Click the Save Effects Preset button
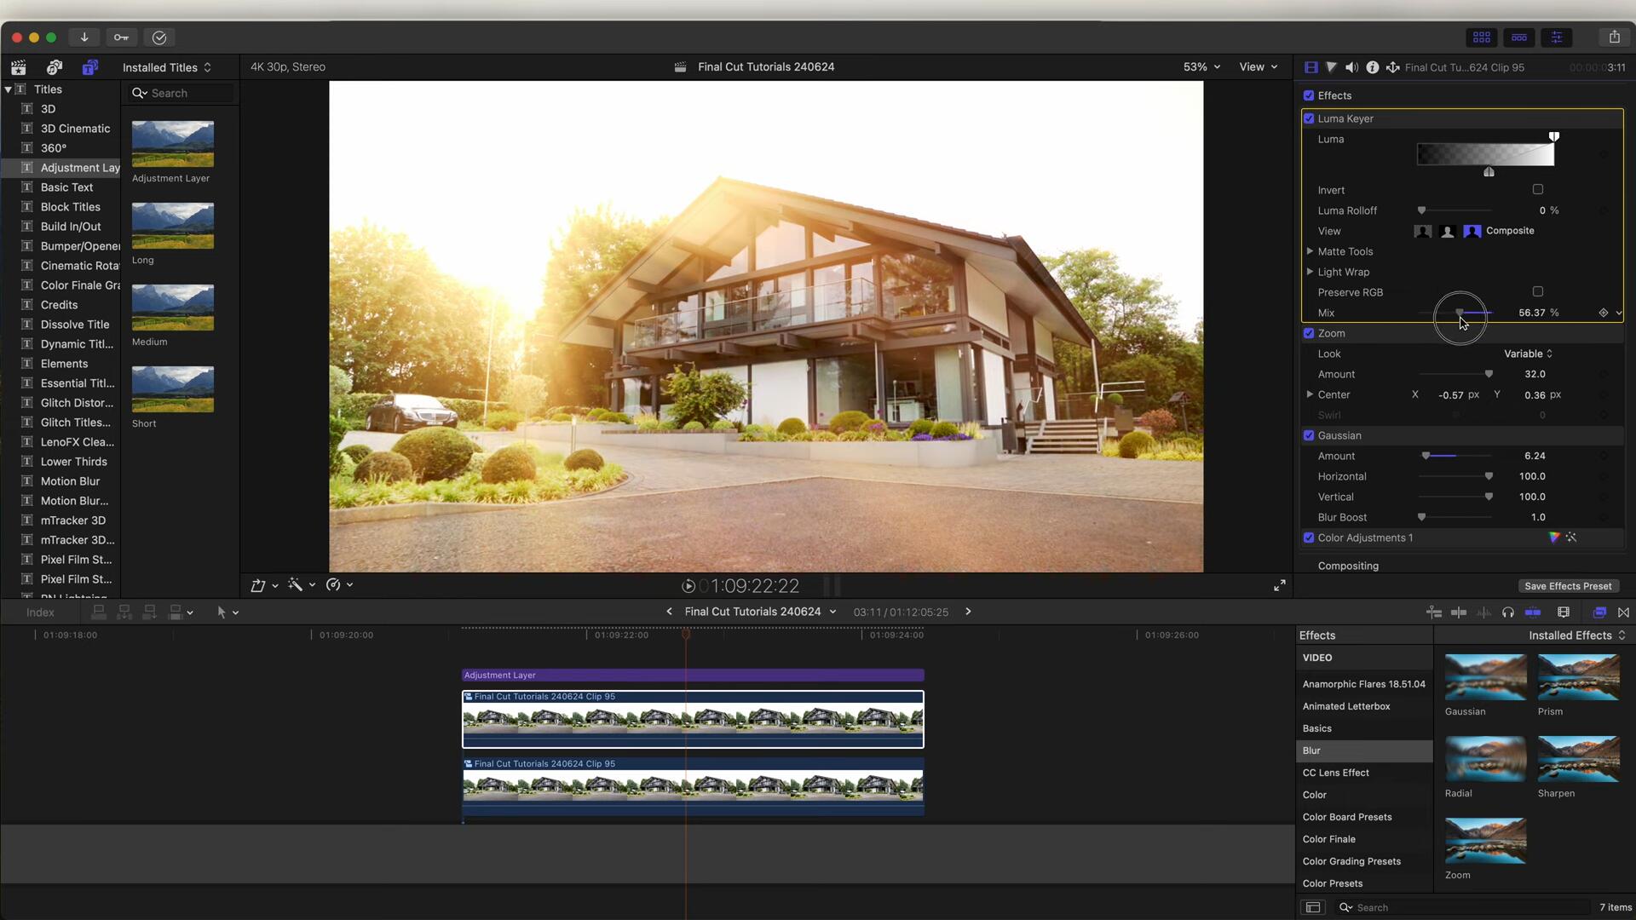Viewport: 1636px width, 920px height. (x=1568, y=585)
